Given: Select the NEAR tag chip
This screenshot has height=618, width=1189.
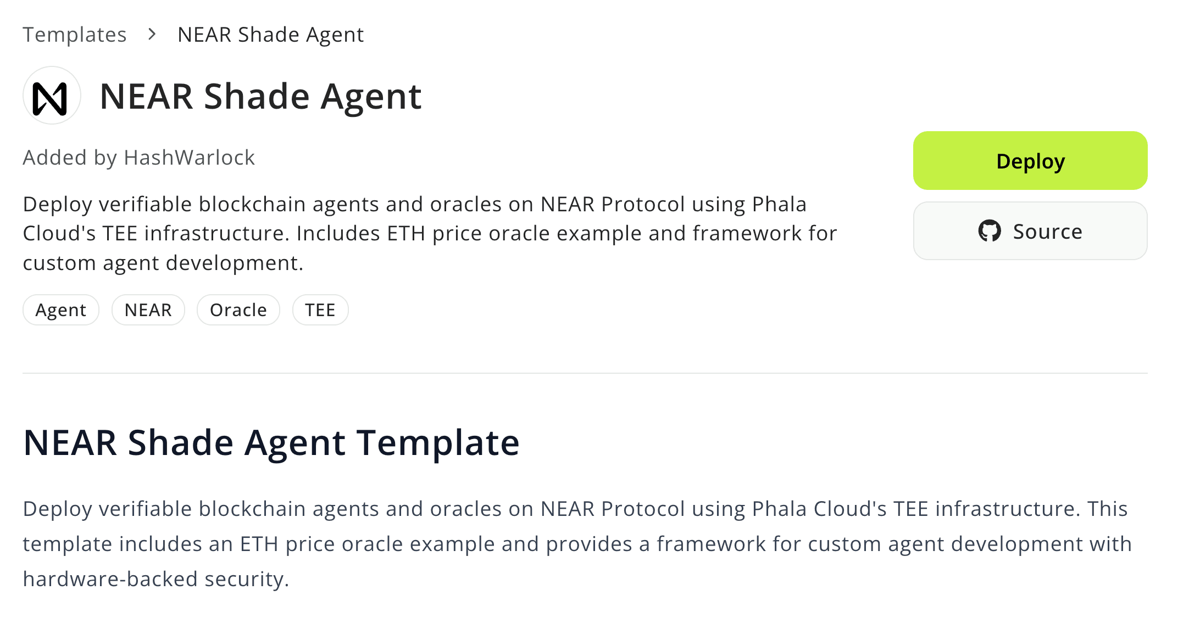Looking at the screenshot, I should [148, 310].
